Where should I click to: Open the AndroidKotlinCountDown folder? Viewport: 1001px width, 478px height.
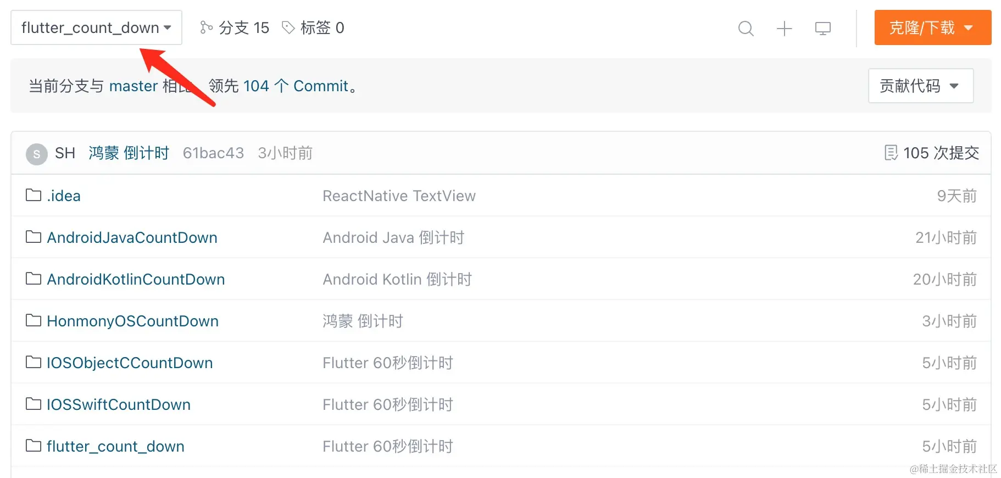click(x=136, y=279)
